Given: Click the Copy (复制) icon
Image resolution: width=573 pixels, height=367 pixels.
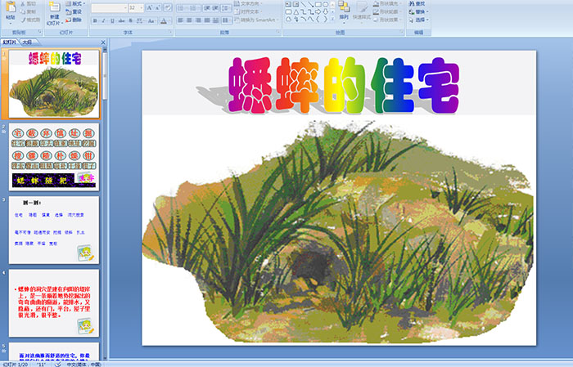Looking at the screenshot, I should (23, 11).
